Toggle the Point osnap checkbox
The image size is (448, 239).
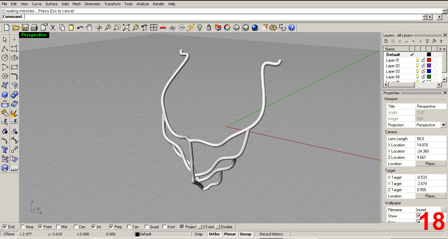40,227
